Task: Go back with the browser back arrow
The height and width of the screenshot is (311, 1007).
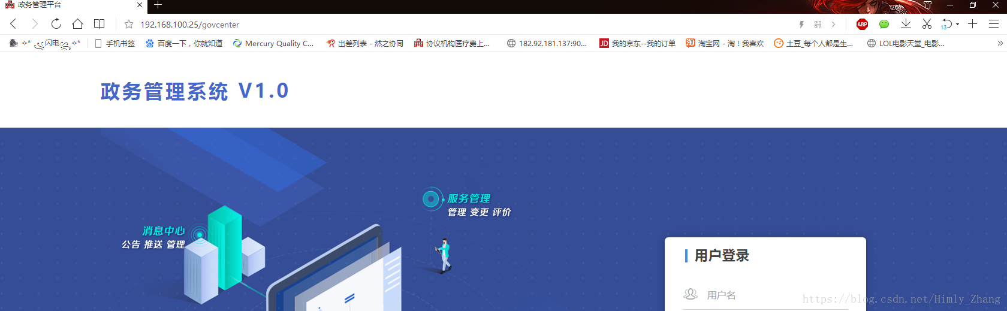Action: (x=13, y=24)
